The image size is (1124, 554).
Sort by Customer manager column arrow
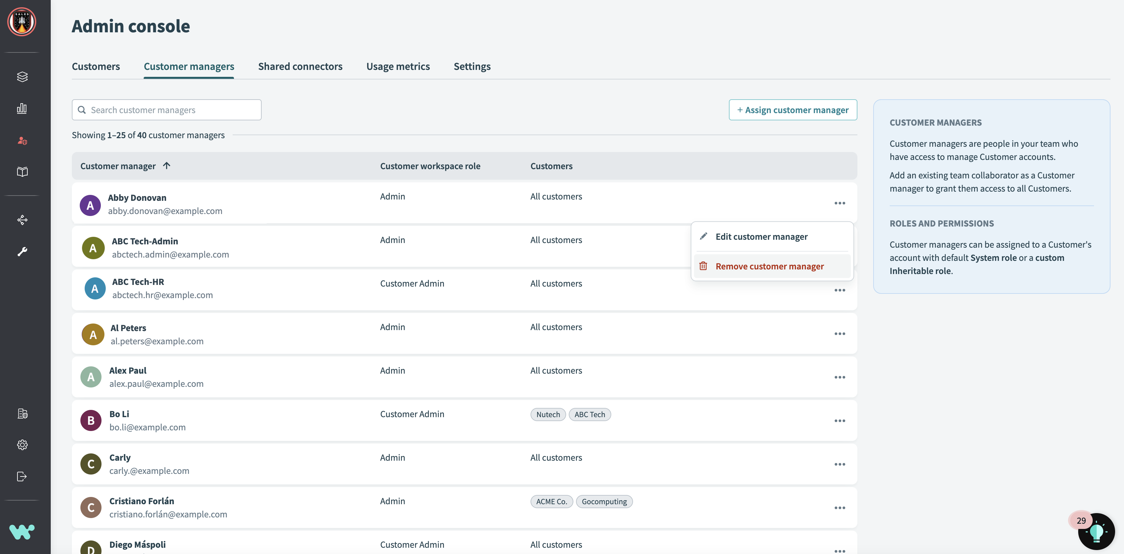167,166
